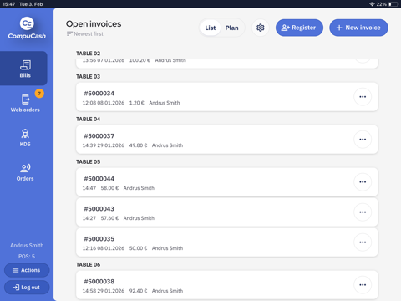This screenshot has height=301, width=401.
Task: Click the TABLE 06 heading
Action: coord(88,264)
